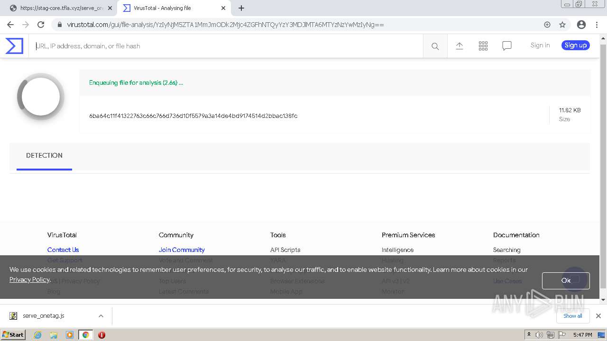Open File Explorer from the taskbar
Image resolution: width=607 pixels, height=341 pixels.
[x=54, y=335]
